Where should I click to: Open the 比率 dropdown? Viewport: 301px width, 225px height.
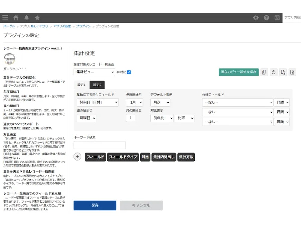click(185, 118)
